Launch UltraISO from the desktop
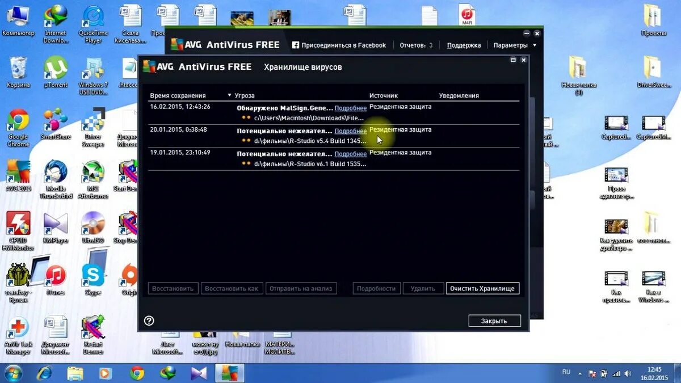 [93, 228]
